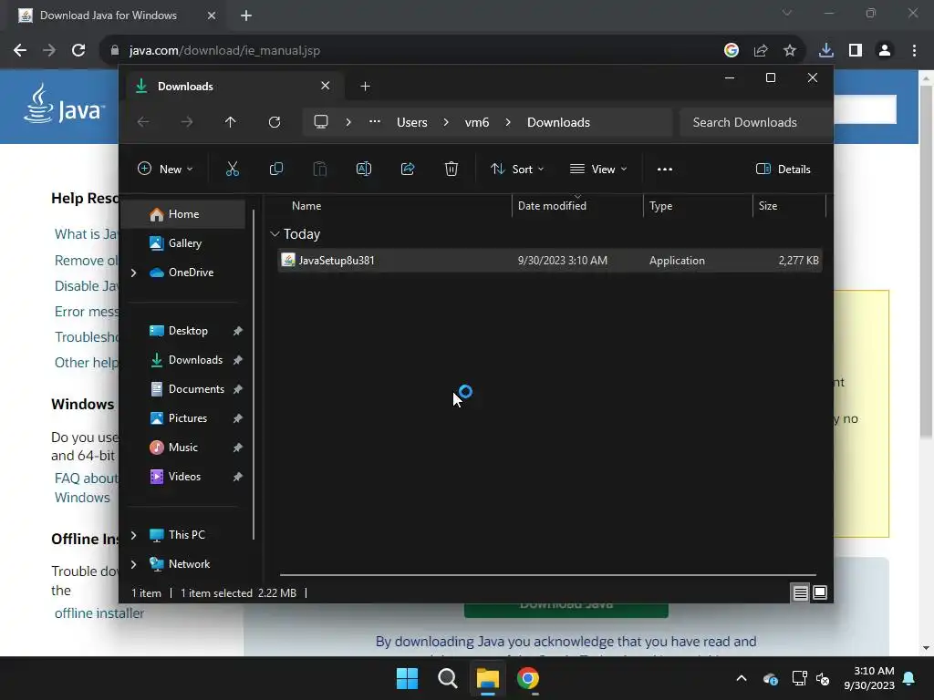Go up one folder with the Up arrow
Image resolution: width=934 pixels, height=700 pixels.
(231, 122)
